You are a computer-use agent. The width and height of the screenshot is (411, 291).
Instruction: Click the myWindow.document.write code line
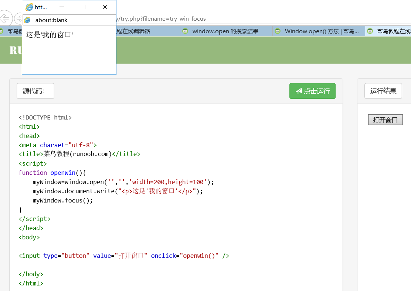(x=118, y=191)
